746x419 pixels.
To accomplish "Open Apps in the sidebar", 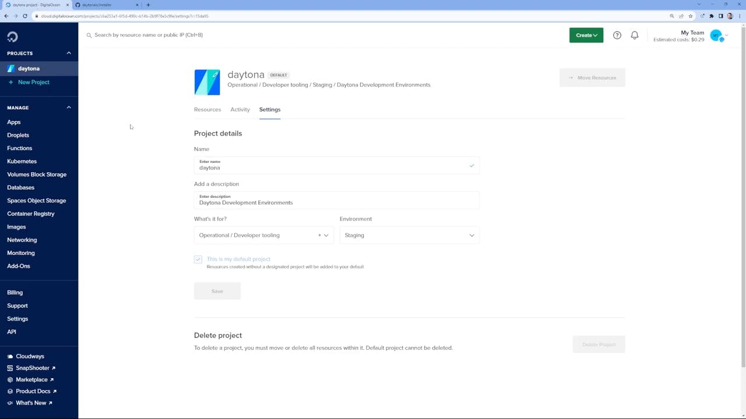I will [x=14, y=122].
